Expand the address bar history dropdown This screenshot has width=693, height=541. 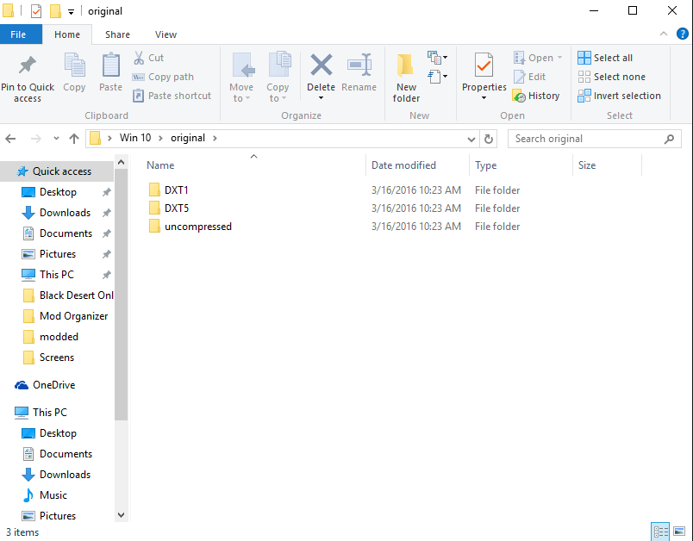(x=471, y=139)
